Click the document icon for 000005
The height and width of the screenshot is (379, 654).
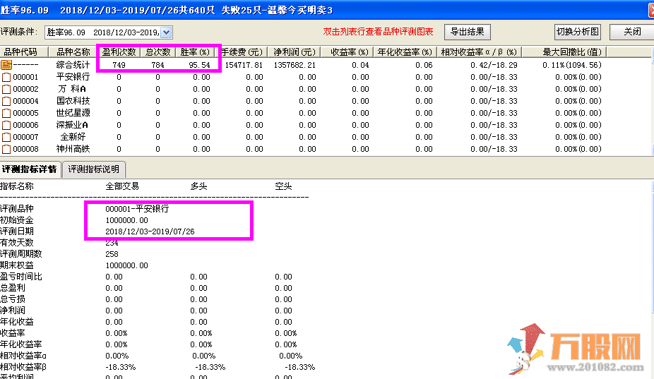click(6, 113)
